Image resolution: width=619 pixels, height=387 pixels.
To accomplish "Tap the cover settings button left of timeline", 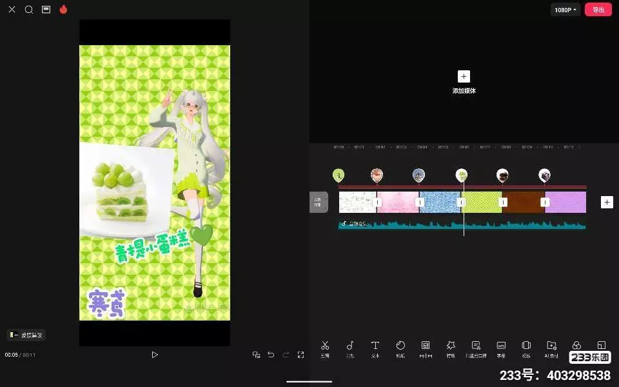I will point(319,202).
